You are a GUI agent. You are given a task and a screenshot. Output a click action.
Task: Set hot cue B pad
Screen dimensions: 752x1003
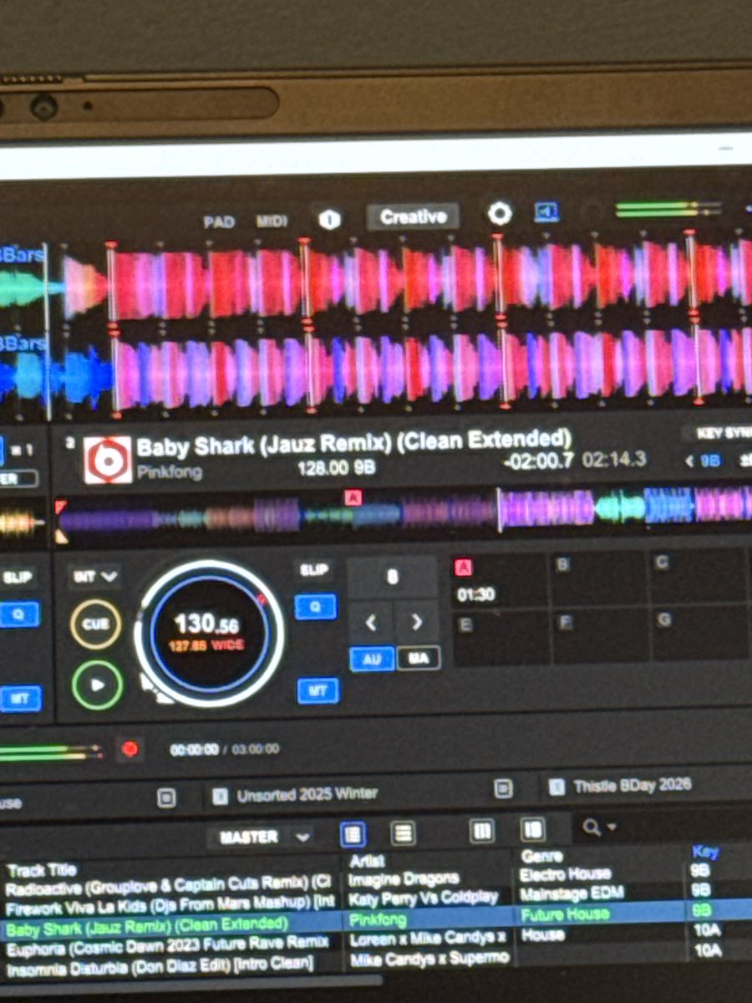599,578
